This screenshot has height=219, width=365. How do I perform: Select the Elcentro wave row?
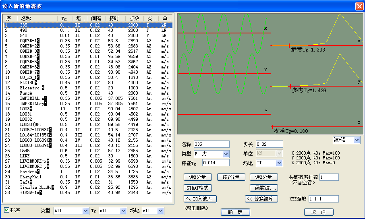(88, 88)
